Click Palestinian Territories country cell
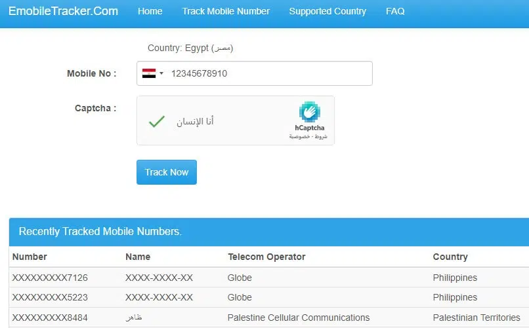 [476, 318]
